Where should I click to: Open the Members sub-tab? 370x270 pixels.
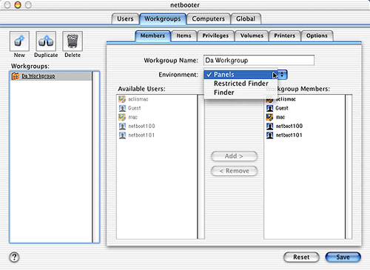pos(152,36)
